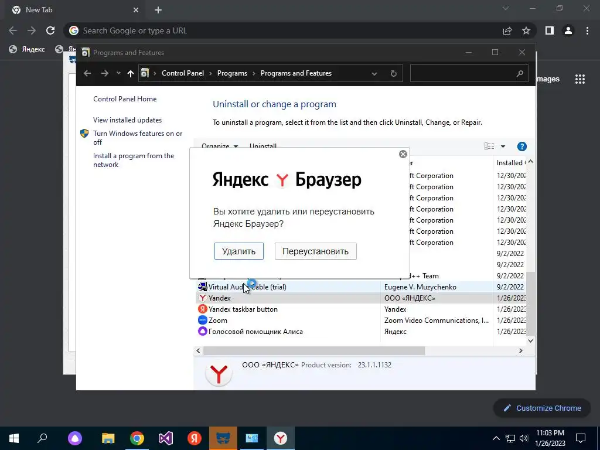600x450 pixels.
Task: Open Google apps grid
Action: coord(580,79)
